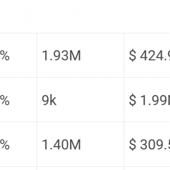Image resolution: width=170 pixels, height=170 pixels.
Task: Select the 9k table cell
Action: 81,100
